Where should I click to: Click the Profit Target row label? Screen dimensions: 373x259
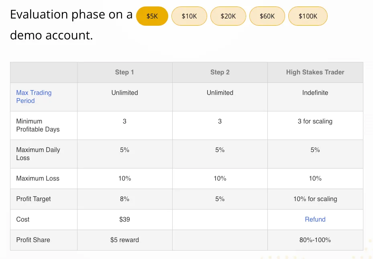(31, 199)
